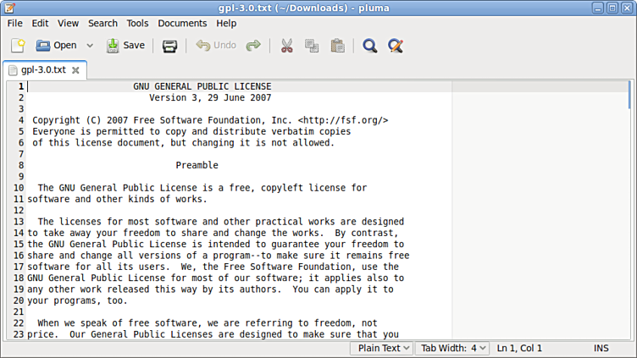Open the Find magnifier tool

pyautogui.click(x=369, y=46)
